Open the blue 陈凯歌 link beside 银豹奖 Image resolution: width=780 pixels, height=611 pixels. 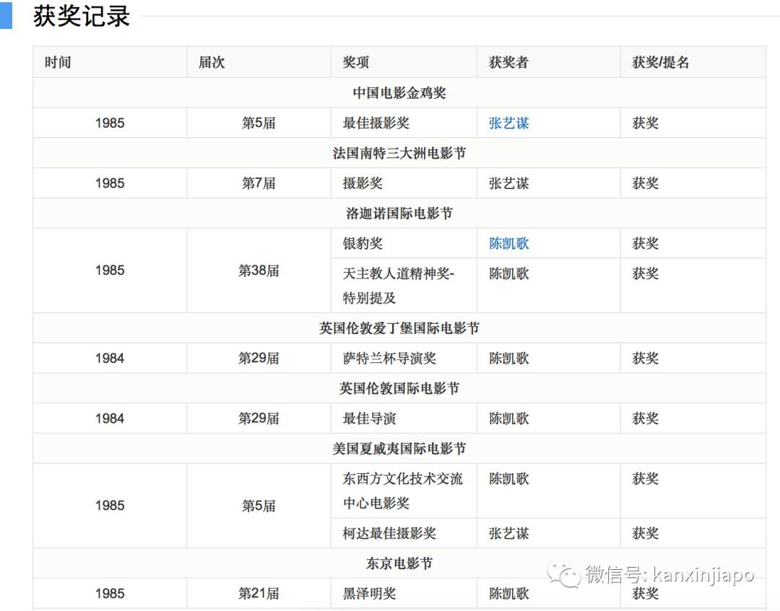tap(508, 244)
